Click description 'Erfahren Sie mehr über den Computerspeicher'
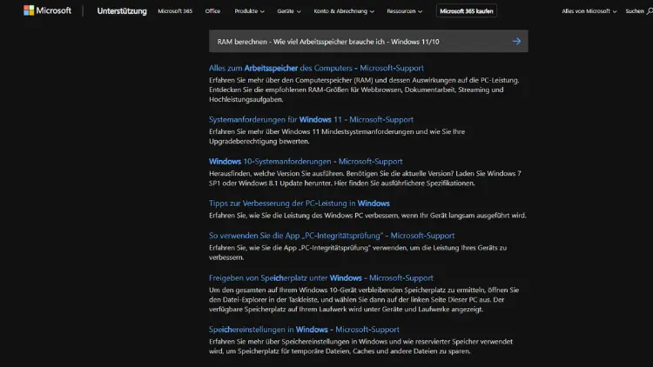Viewport: 653px width, 367px height. (x=364, y=90)
